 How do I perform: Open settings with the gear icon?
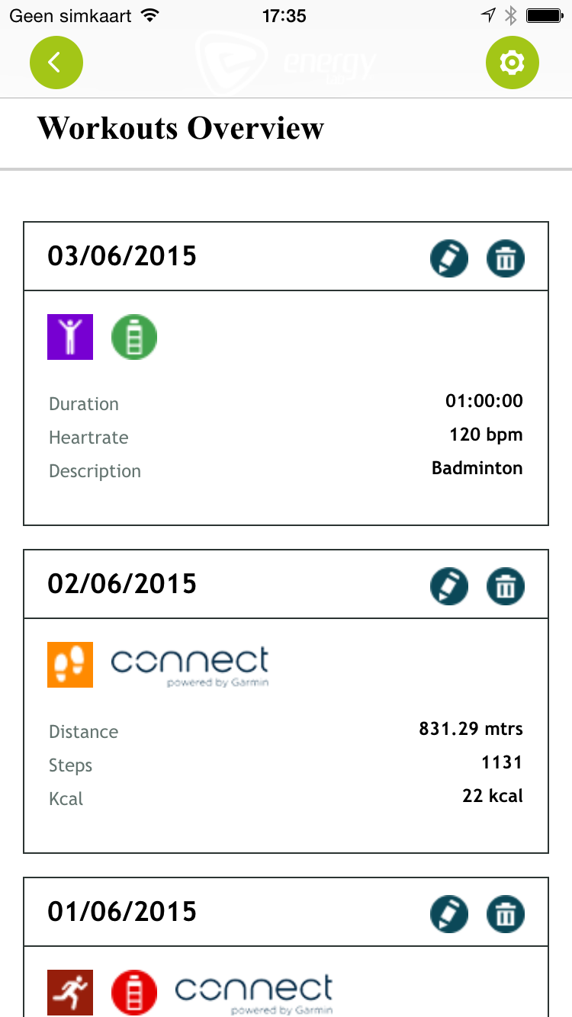513,63
